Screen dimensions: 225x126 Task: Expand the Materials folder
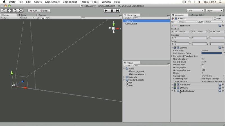click(124, 77)
